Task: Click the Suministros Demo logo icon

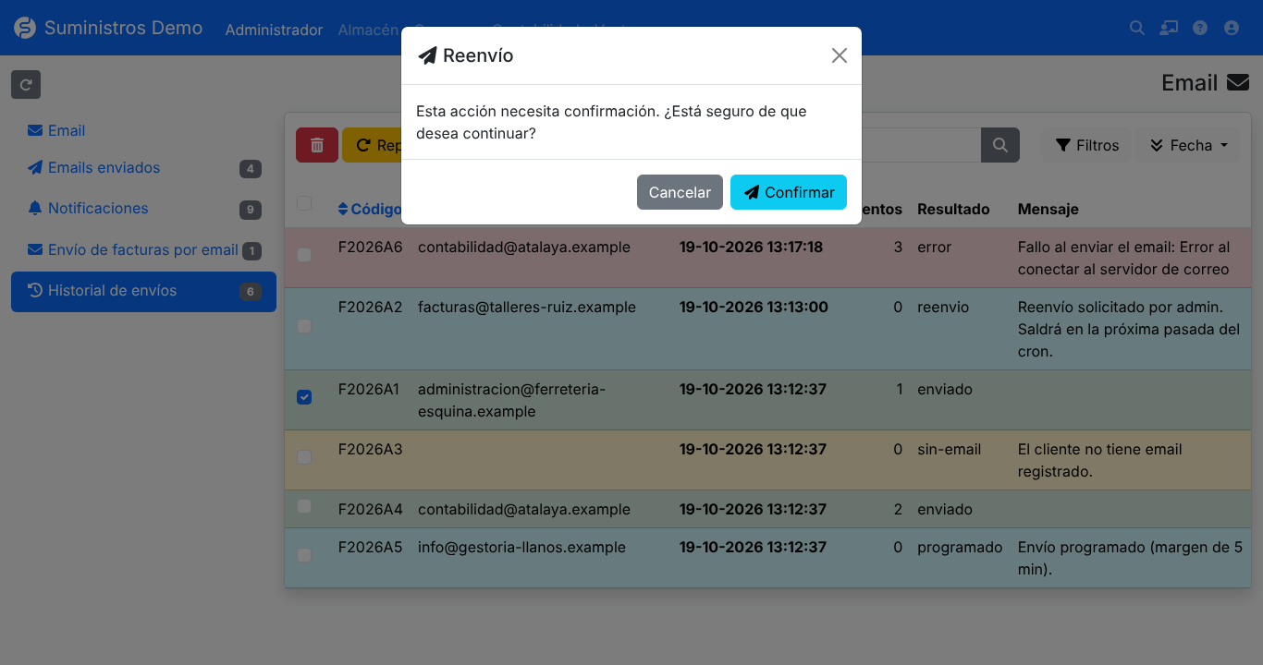Action: (x=25, y=28)
